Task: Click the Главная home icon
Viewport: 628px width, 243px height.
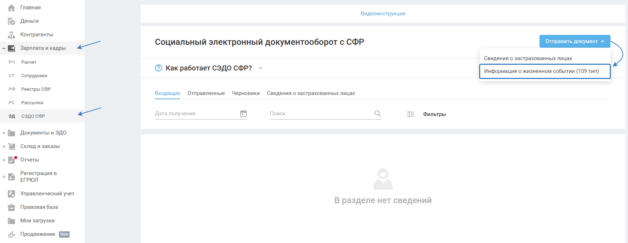Action: [11, 7]
